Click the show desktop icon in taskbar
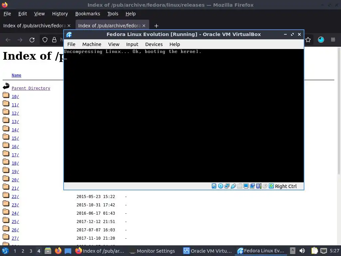This screenshot has height=256, width=341. tap(68, 251)
